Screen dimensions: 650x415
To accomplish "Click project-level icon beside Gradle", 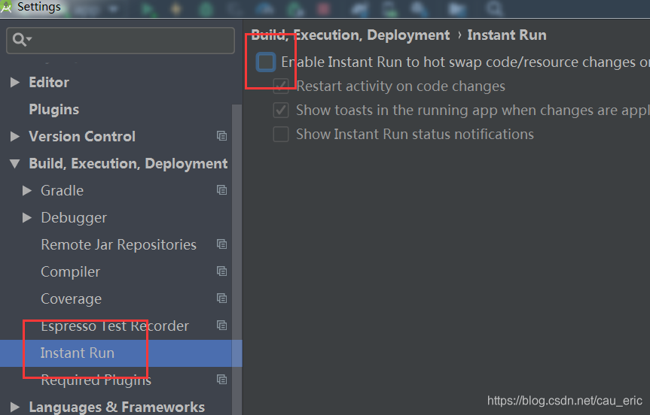I will pos(221,190).
